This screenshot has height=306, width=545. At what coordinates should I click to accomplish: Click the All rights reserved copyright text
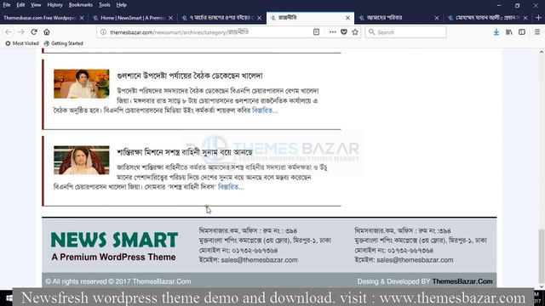tap(118, 281)
